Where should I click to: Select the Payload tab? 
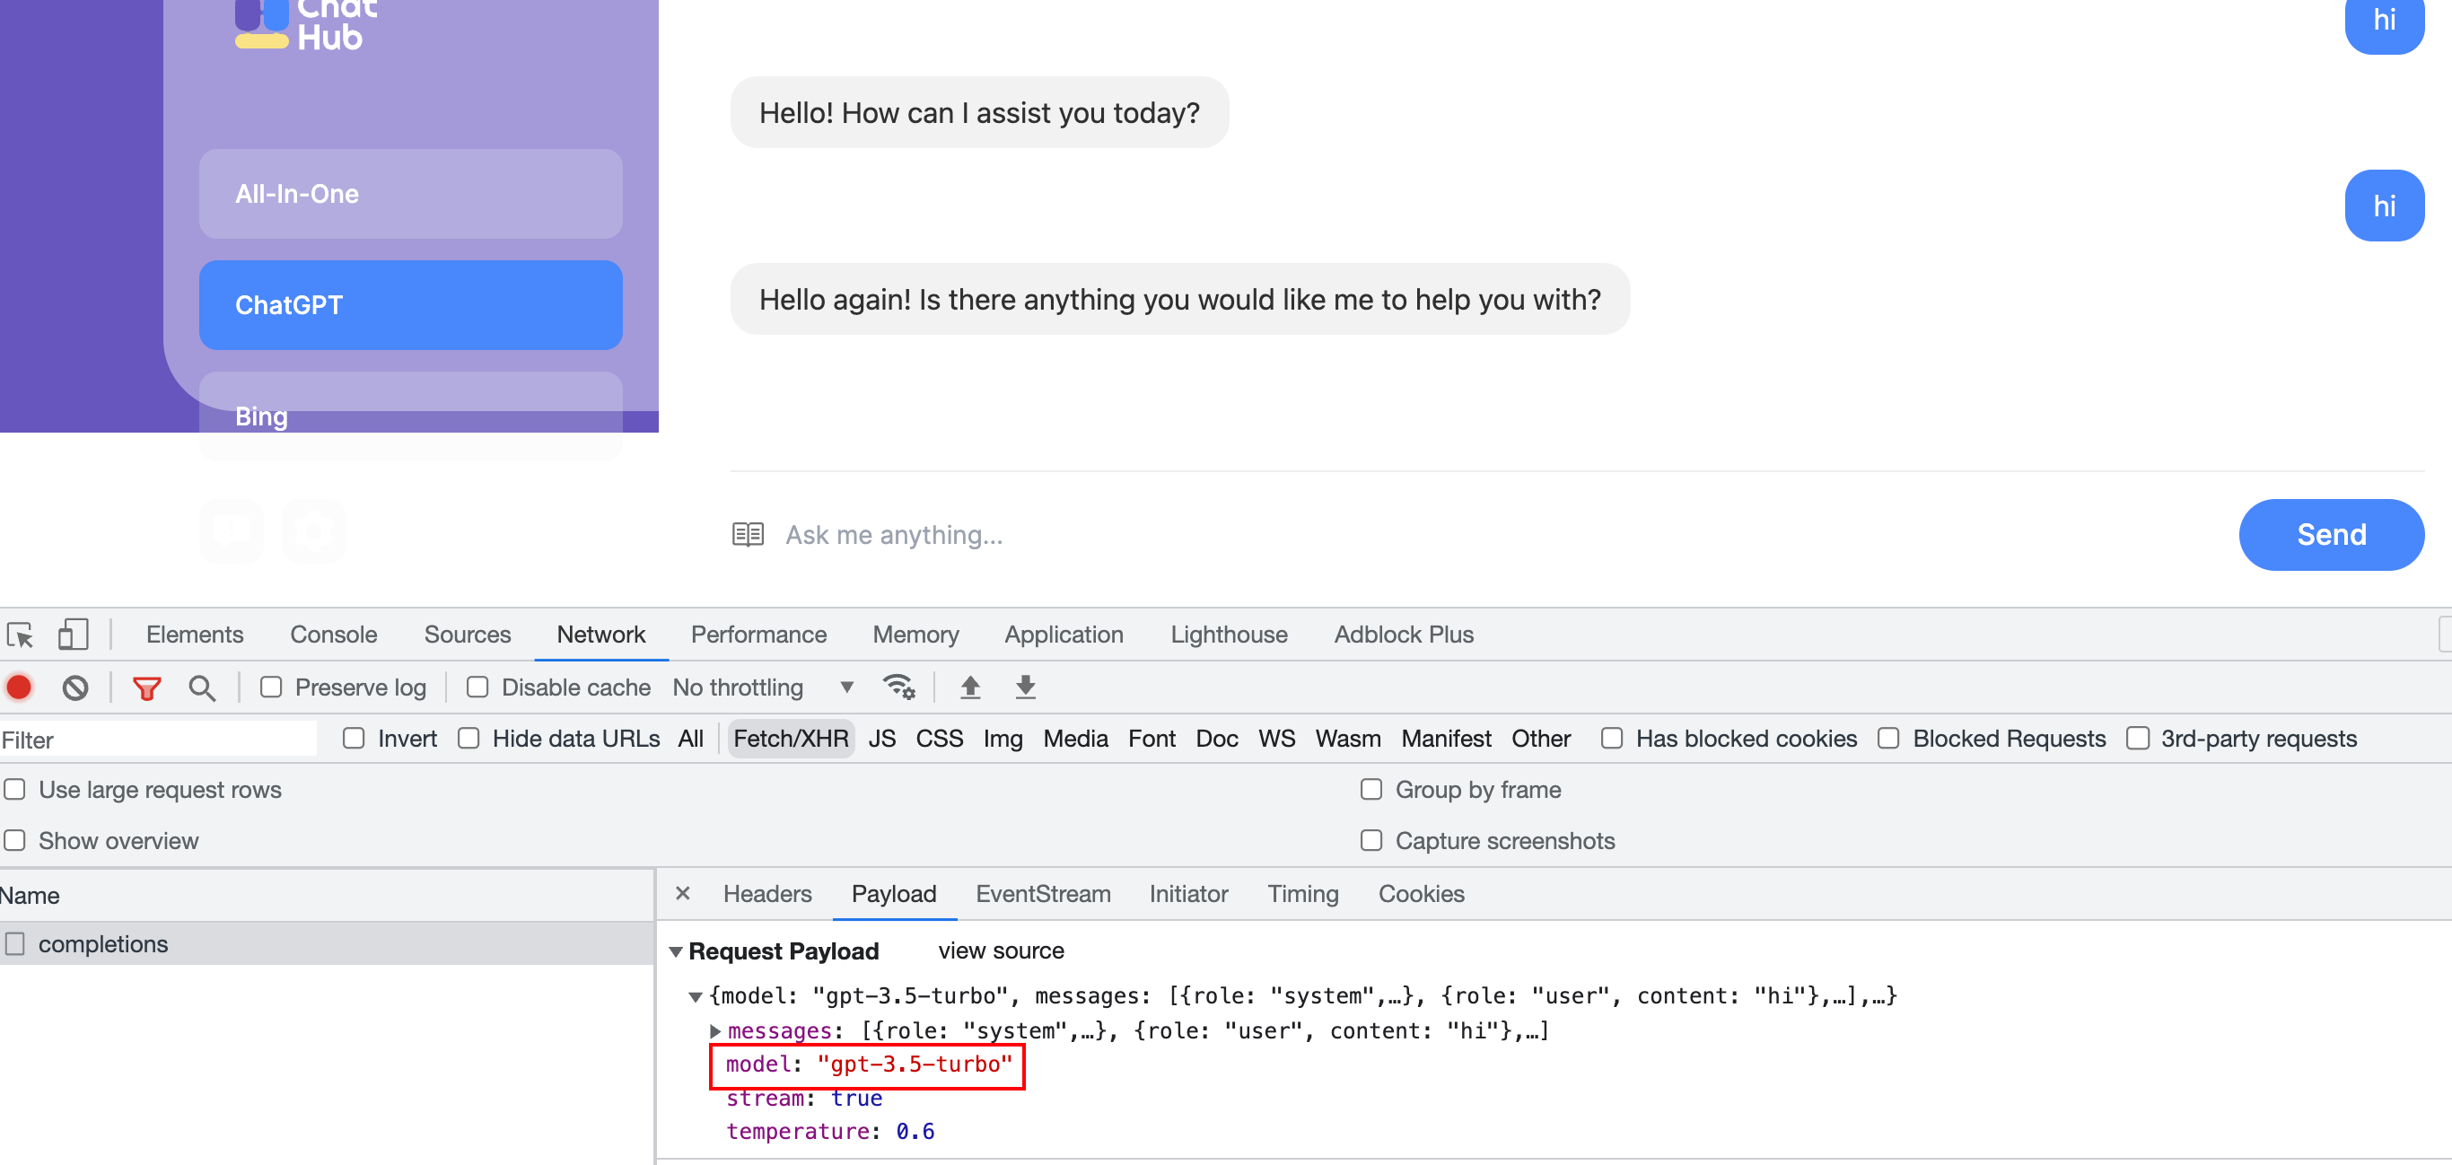(894, 894)
